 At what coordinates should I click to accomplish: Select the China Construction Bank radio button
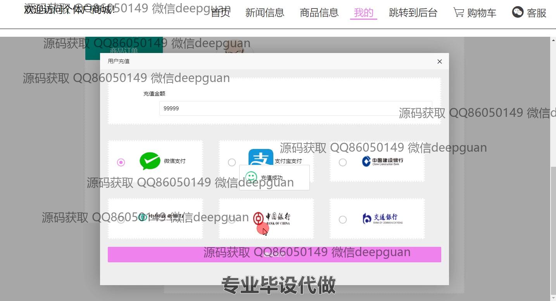(343, 162)
